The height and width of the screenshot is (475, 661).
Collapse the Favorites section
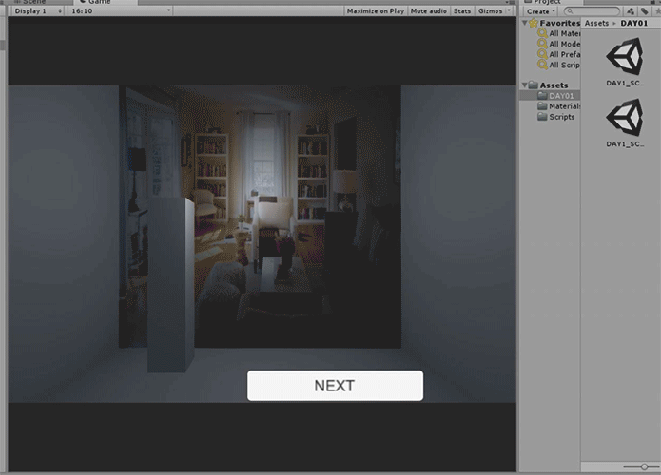[x=524, y=23]
